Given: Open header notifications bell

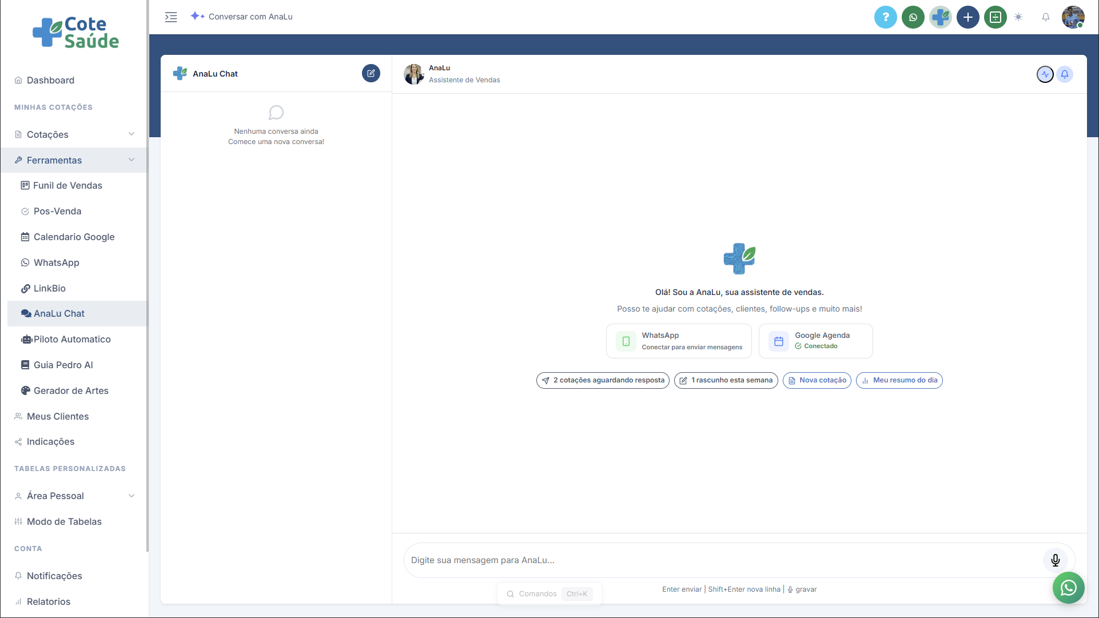Looking at the screenshot, I should (x=1045, y=17).
